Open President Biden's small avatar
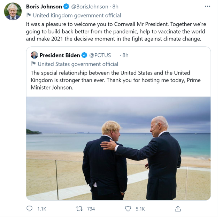This screenshot has height=217, width=223. [x=34, y=55]
